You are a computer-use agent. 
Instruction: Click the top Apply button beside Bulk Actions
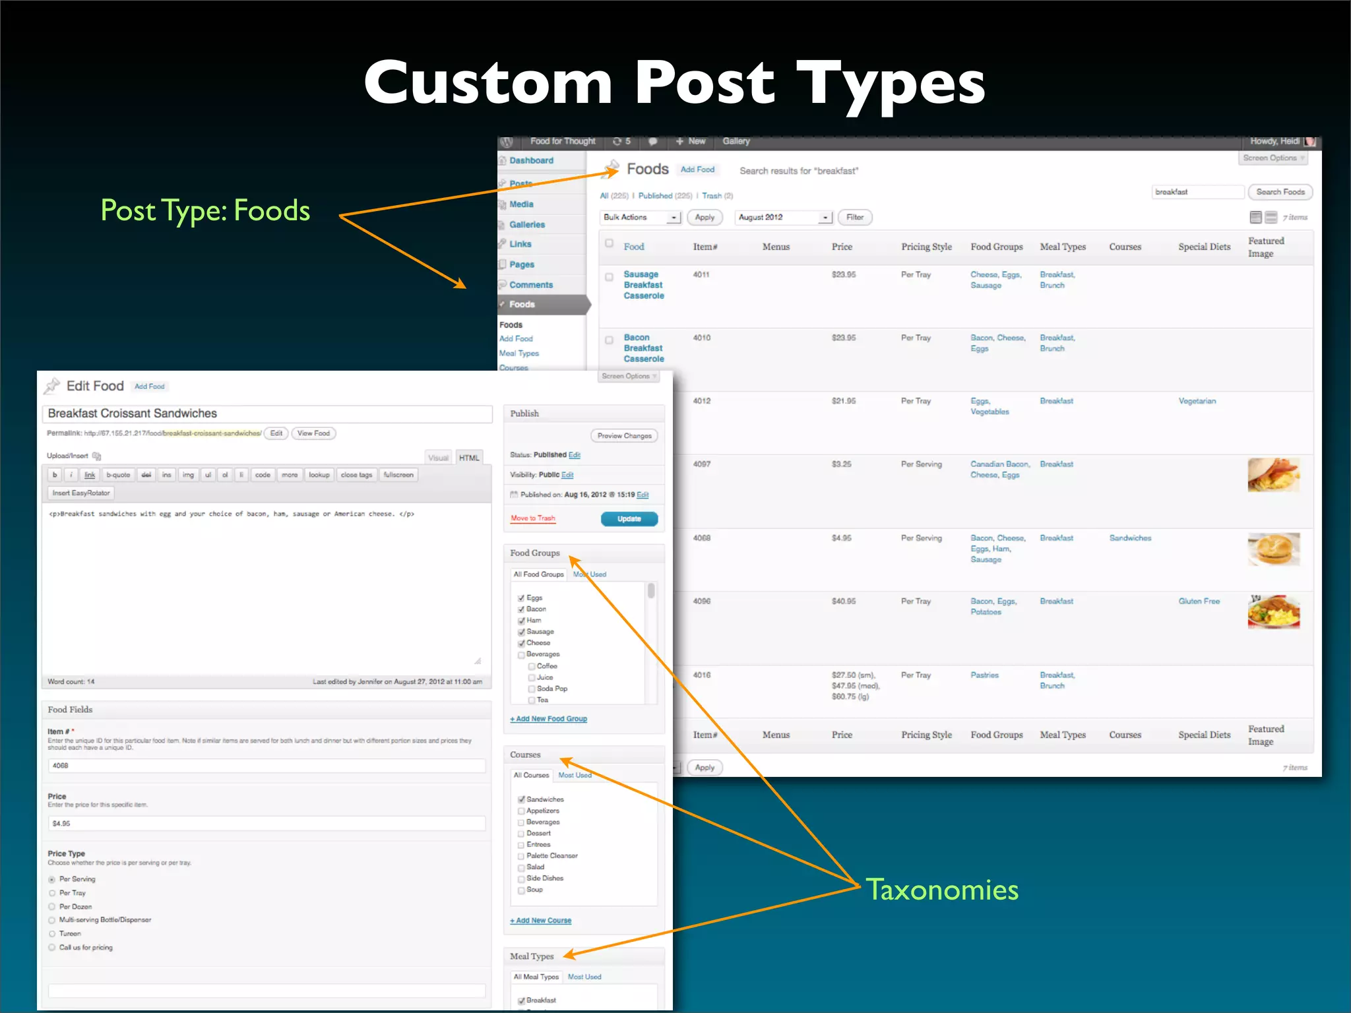705,217
